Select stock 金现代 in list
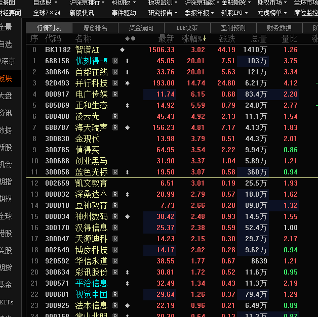 (88, 139)
